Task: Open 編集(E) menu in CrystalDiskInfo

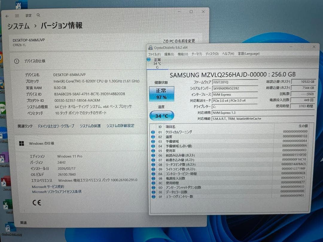Action: 169,54
